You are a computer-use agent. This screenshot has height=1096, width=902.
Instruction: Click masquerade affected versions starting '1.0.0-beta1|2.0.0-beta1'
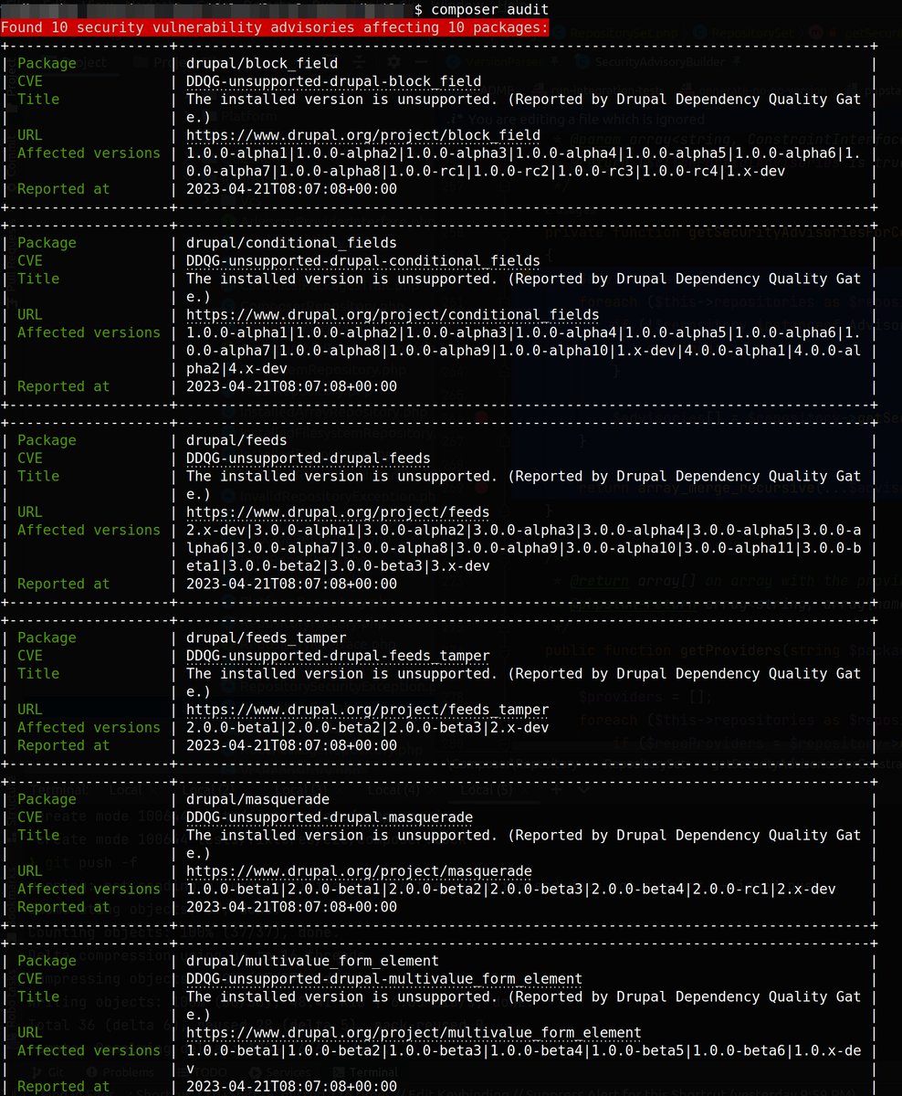[x=510, y=889]
